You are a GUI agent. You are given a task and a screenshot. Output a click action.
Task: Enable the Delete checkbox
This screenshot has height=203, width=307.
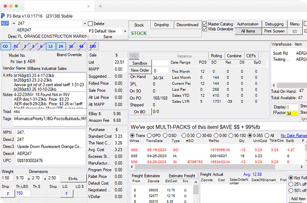tap(91, 24)
